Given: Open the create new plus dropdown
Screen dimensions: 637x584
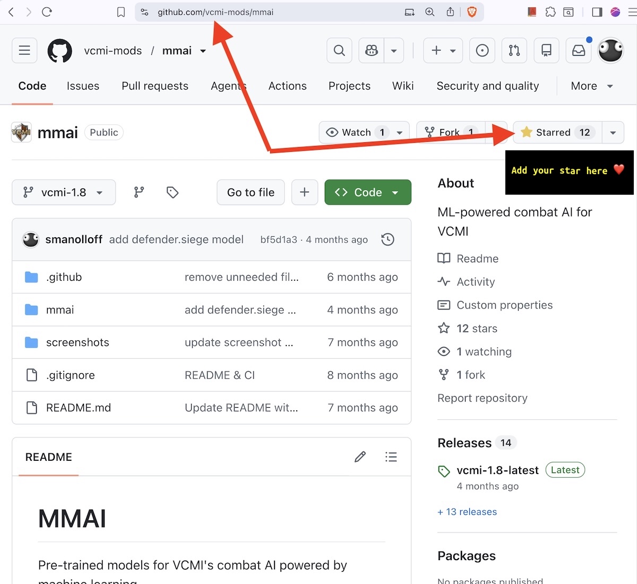Looking at the screenshot, I should pos(443,50).
